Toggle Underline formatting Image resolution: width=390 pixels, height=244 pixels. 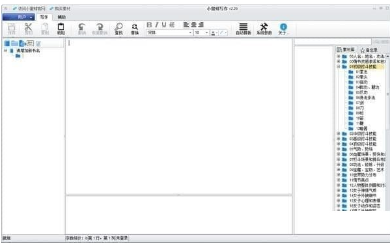click(164, 25)
